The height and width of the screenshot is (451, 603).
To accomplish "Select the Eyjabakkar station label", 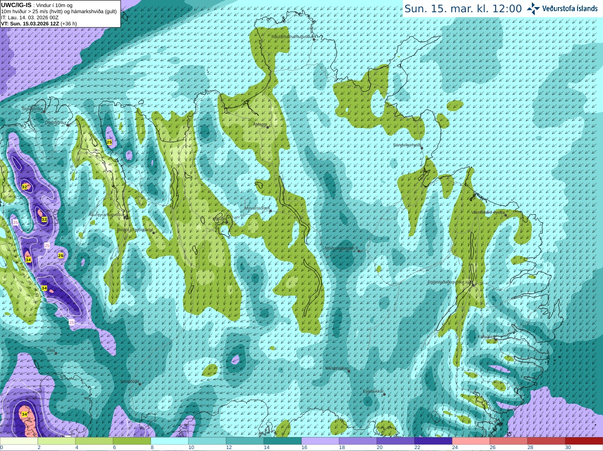I will (373, 391).
